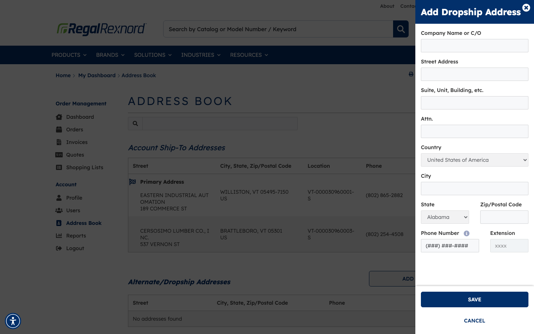Click the City input field
This screenshot has height=334, width=534.
tap(475, 189)
